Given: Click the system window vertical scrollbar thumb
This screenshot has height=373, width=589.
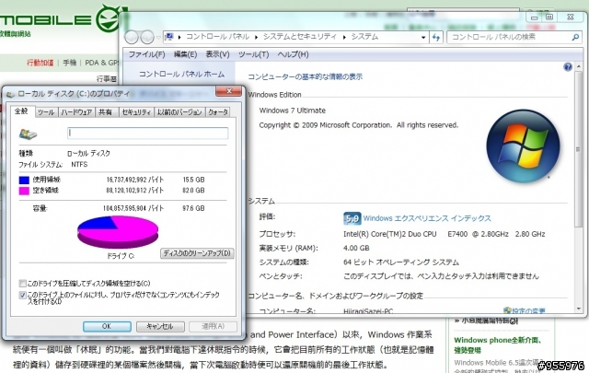Looking at the screenshot, I should click(579, 149).
